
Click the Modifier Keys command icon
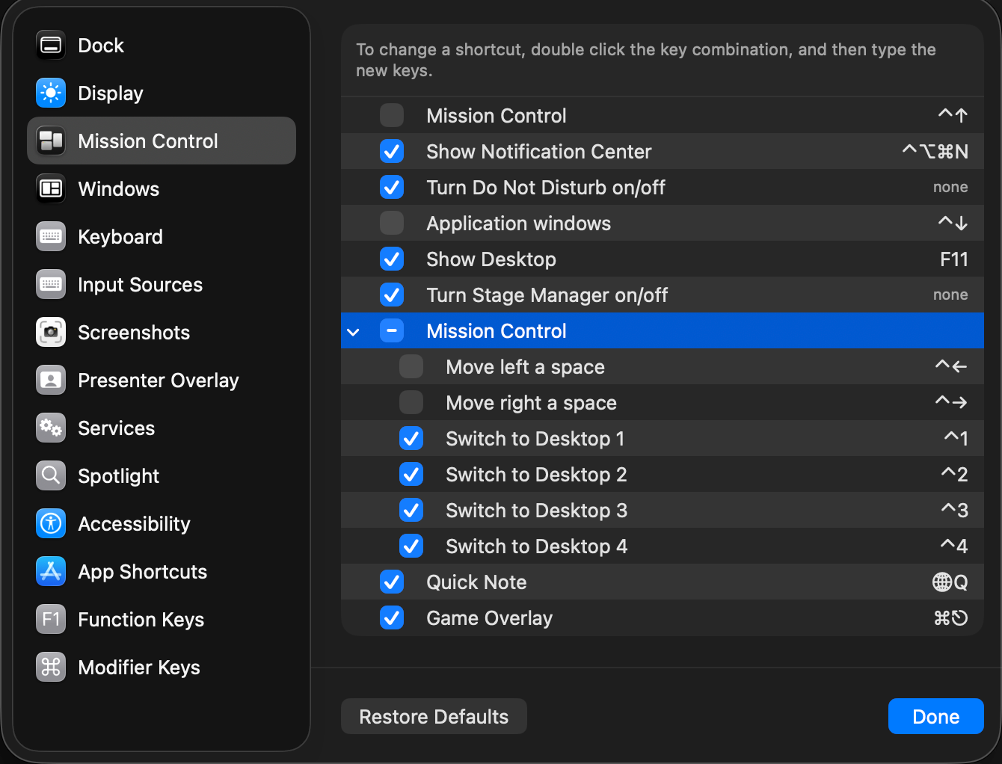tap(51, 668)
